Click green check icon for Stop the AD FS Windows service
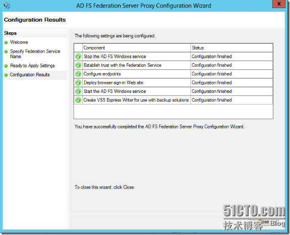Screen dimensions: 290x235 [x=78, y=56]
